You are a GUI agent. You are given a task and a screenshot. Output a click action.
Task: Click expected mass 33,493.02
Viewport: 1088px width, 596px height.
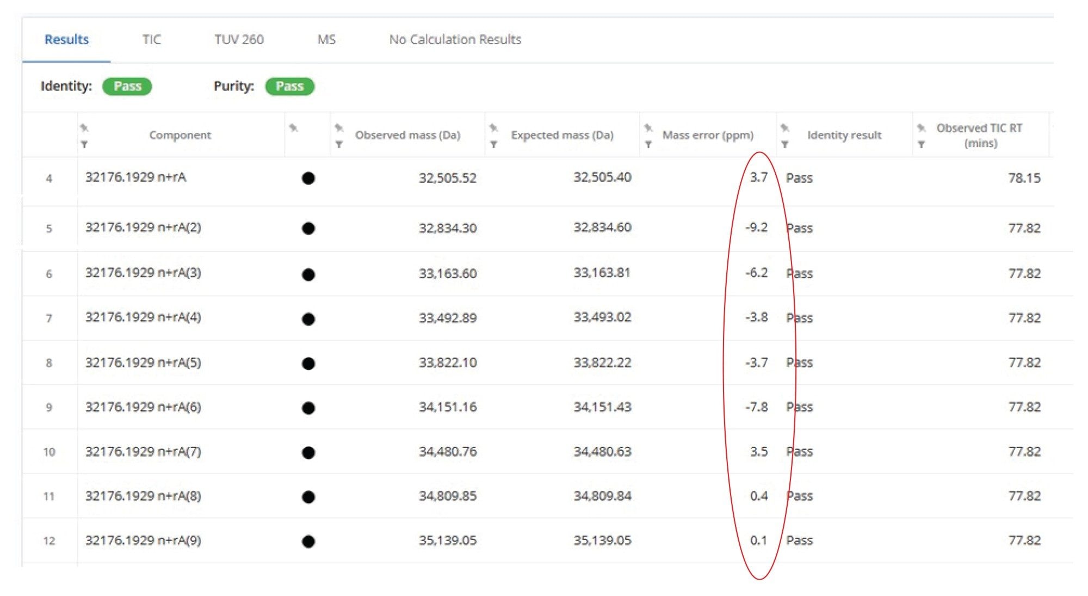coord(602,317)
